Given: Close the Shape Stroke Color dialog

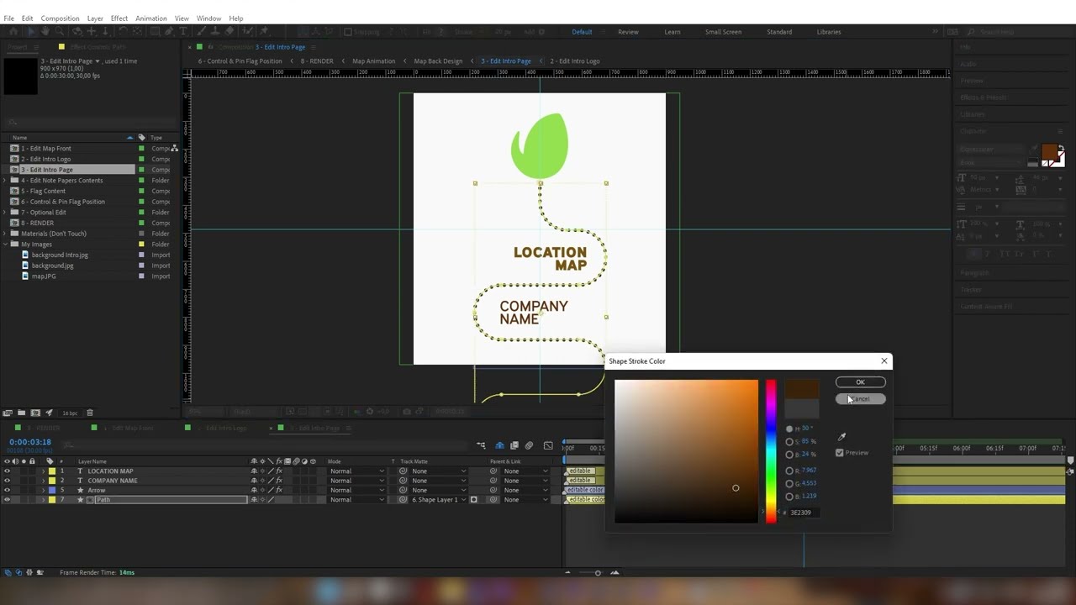Looking at the screenshot, I should point(883,361).
